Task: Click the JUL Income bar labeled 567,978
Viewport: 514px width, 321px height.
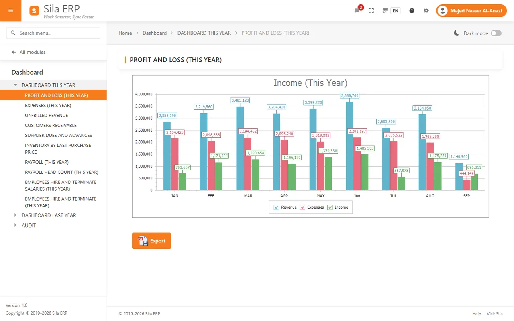Action: click(401, 183)
